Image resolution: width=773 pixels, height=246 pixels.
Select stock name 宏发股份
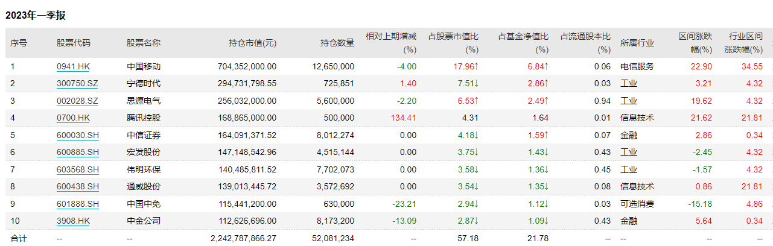pyautogui.click(x=144, y=153)
